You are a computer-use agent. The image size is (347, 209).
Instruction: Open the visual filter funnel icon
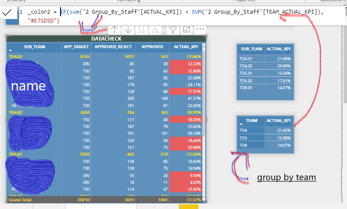[x=173, y=29]
